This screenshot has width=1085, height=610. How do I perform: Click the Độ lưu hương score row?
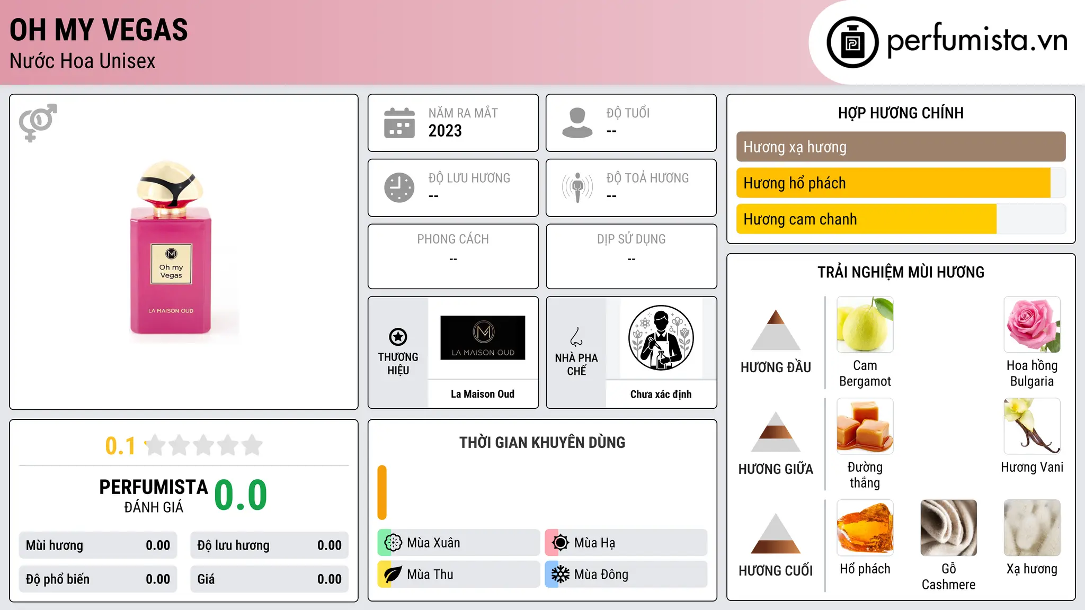(x=269, y=545)
